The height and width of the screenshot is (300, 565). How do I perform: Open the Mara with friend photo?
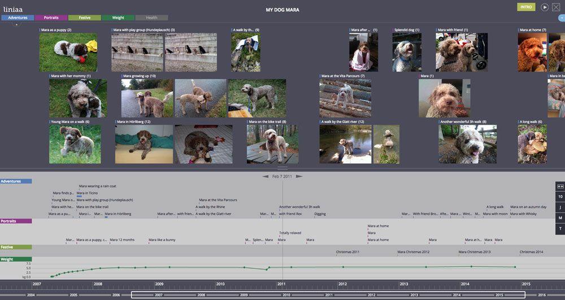pyautogui.click(x=462, y=52)
